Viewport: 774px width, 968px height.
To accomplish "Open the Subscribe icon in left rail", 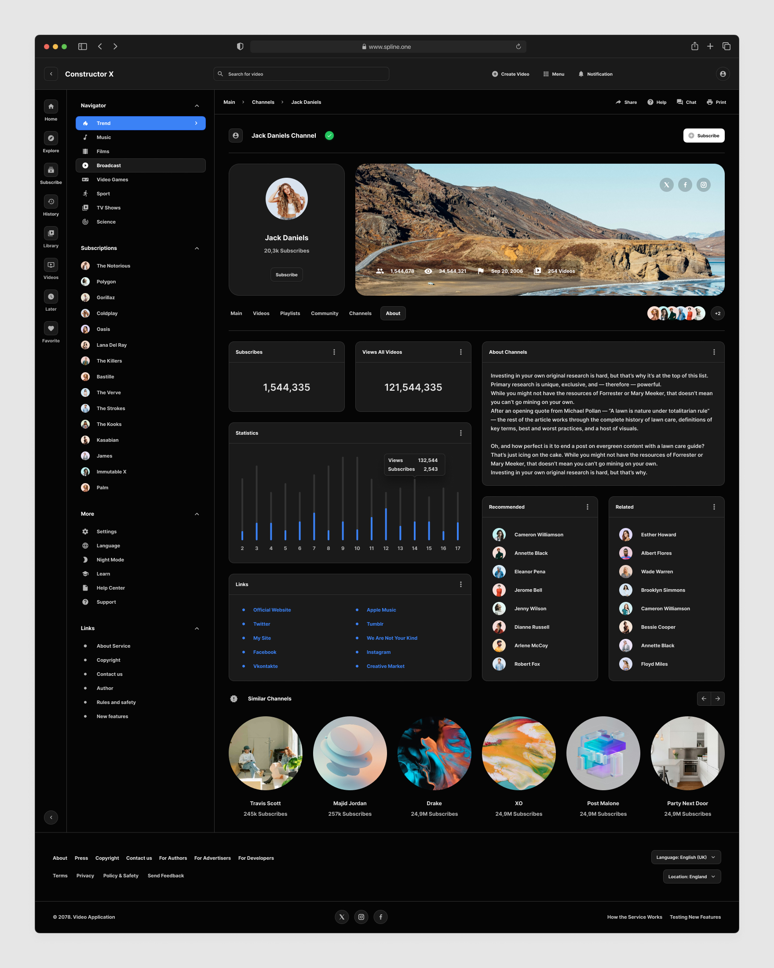I will [51, 170].
